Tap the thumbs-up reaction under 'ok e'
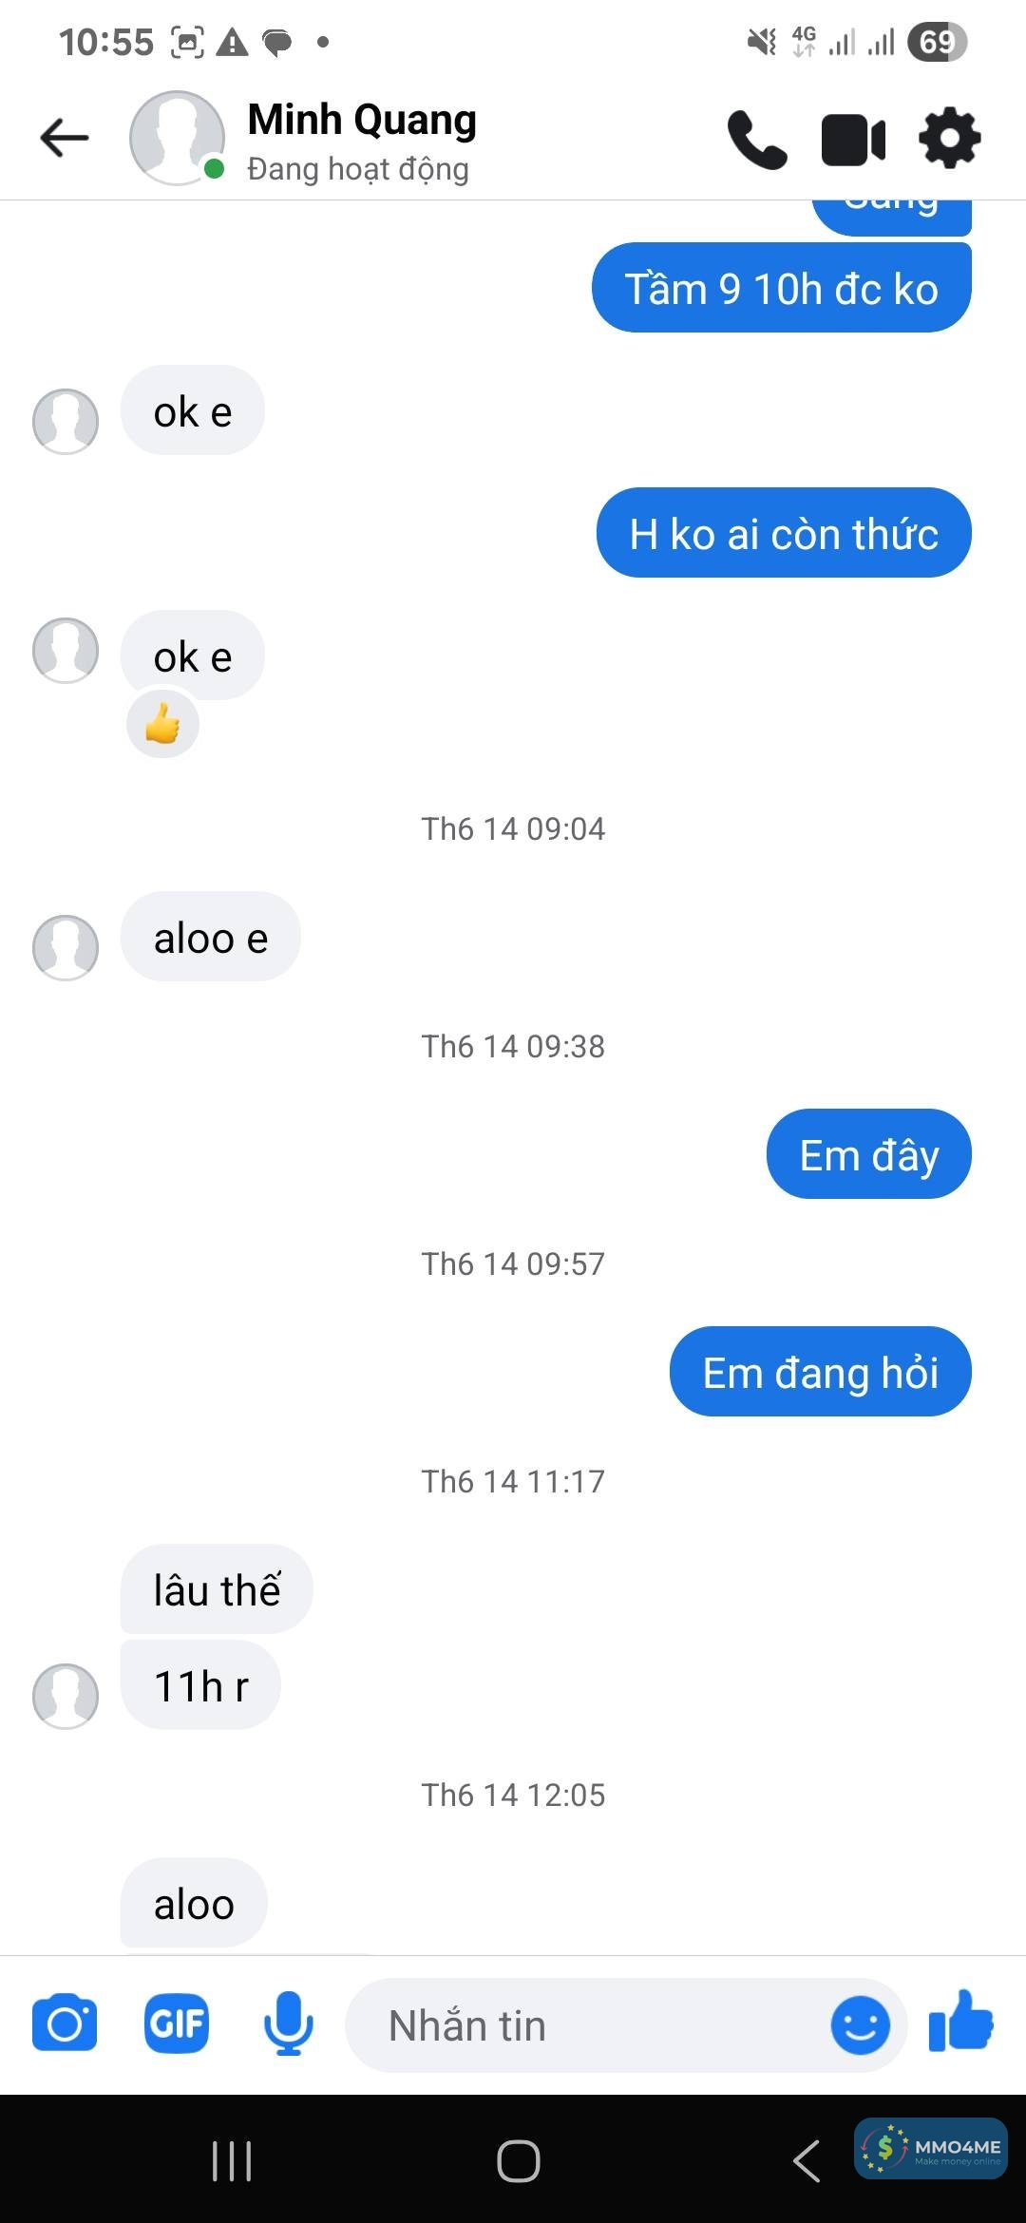The image size is (1026, 2223). (x=162, y=725)
